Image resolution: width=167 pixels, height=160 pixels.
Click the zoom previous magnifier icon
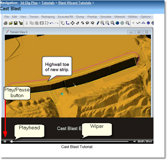click(127, 23)
